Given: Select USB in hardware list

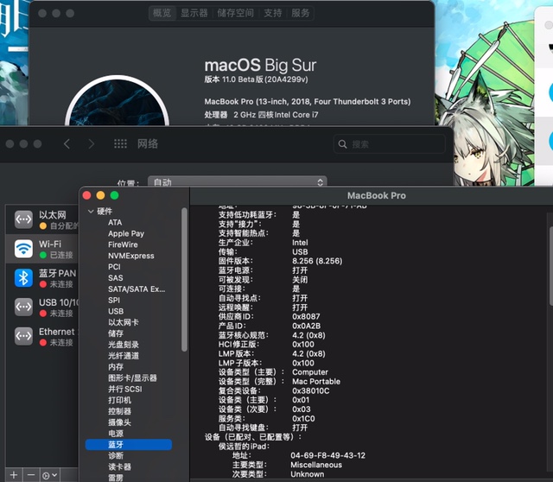Looking at the screenshot, I should coord(116,311).
